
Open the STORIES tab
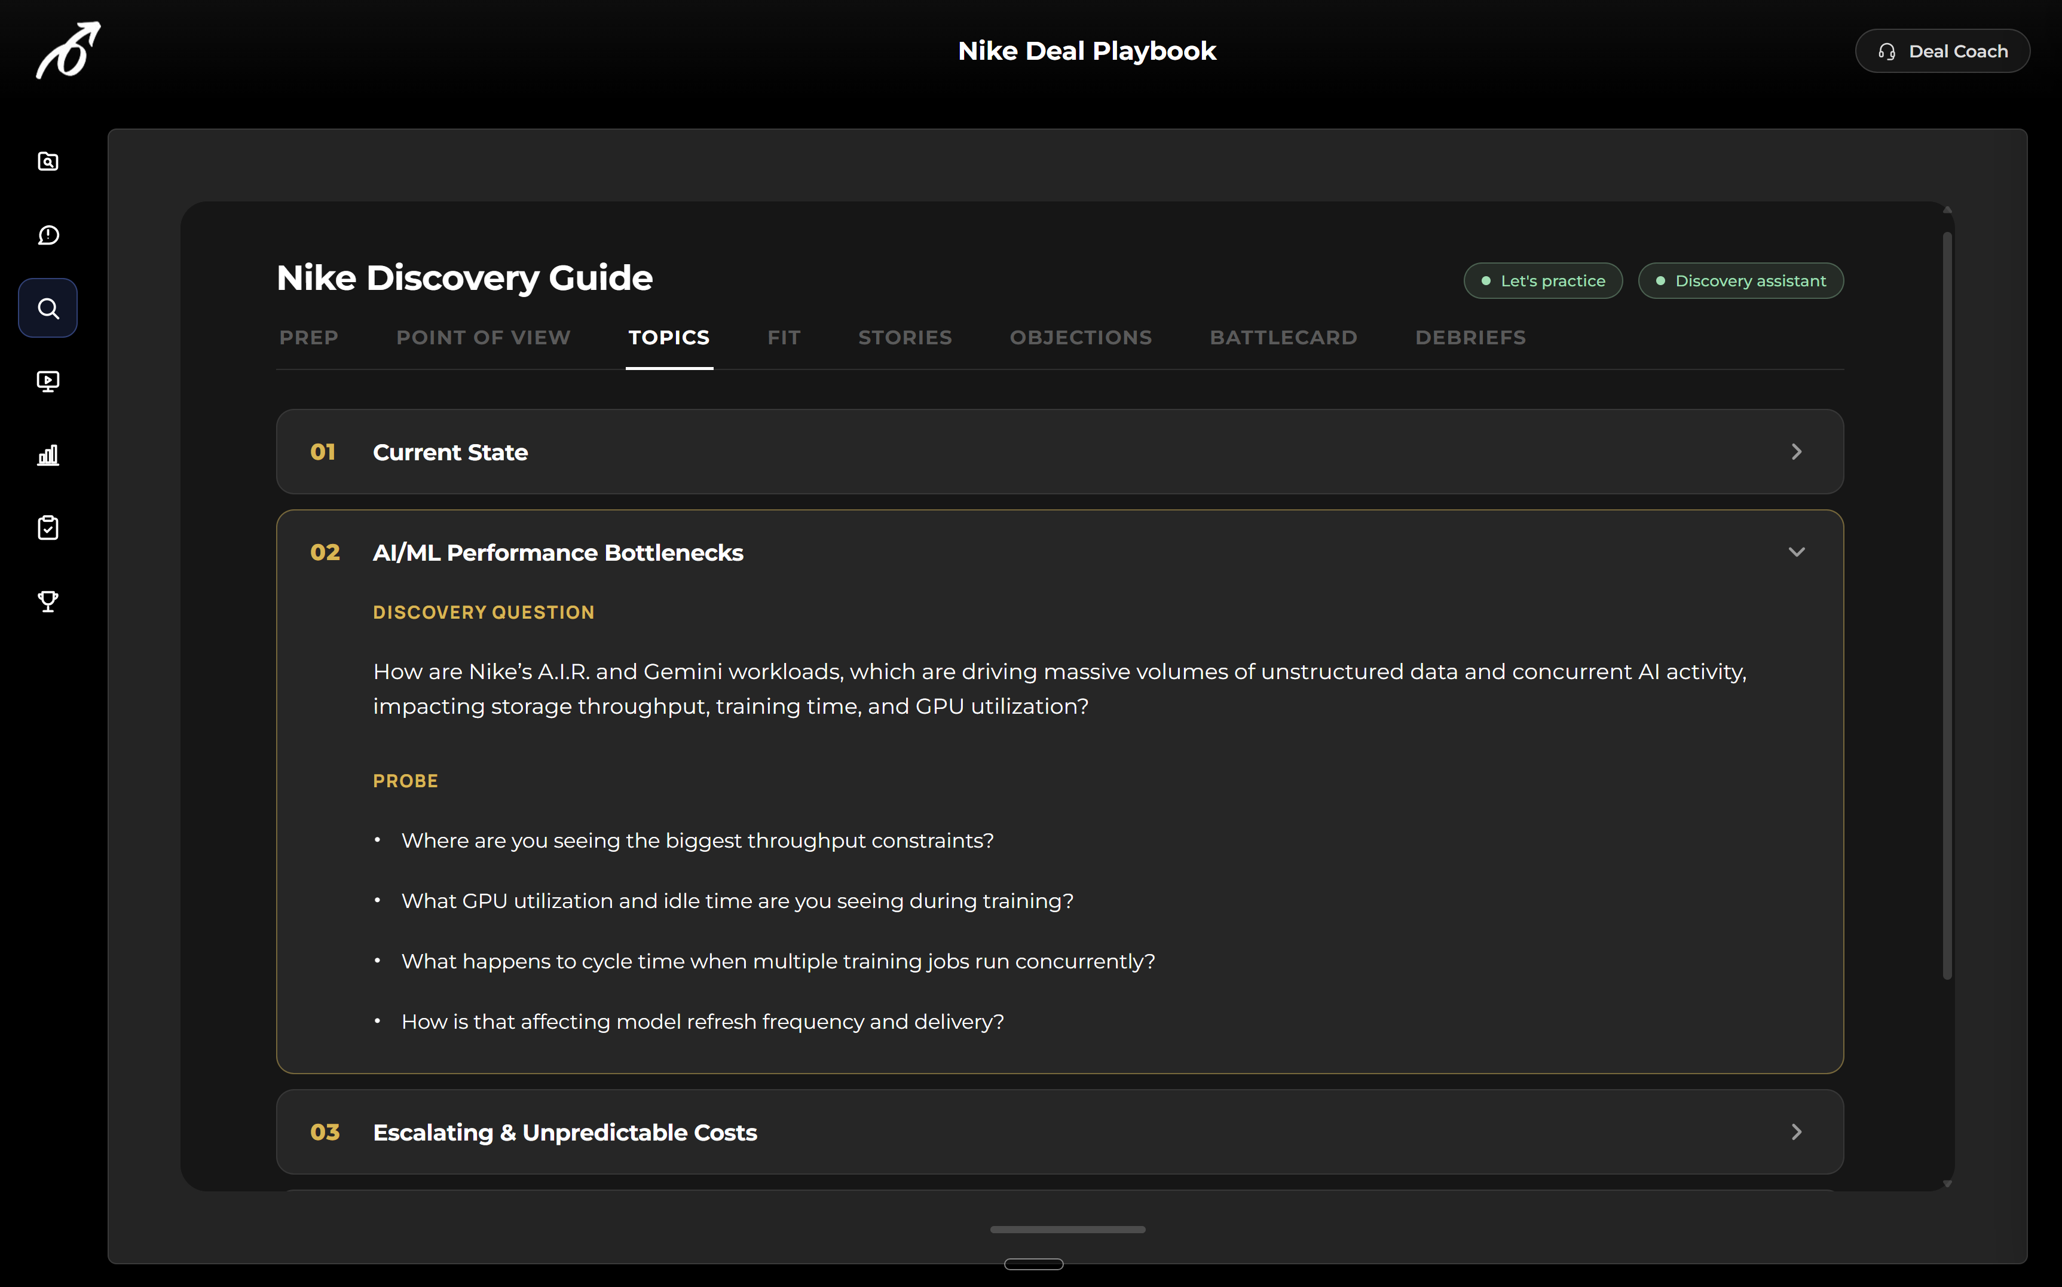(905, 338)
